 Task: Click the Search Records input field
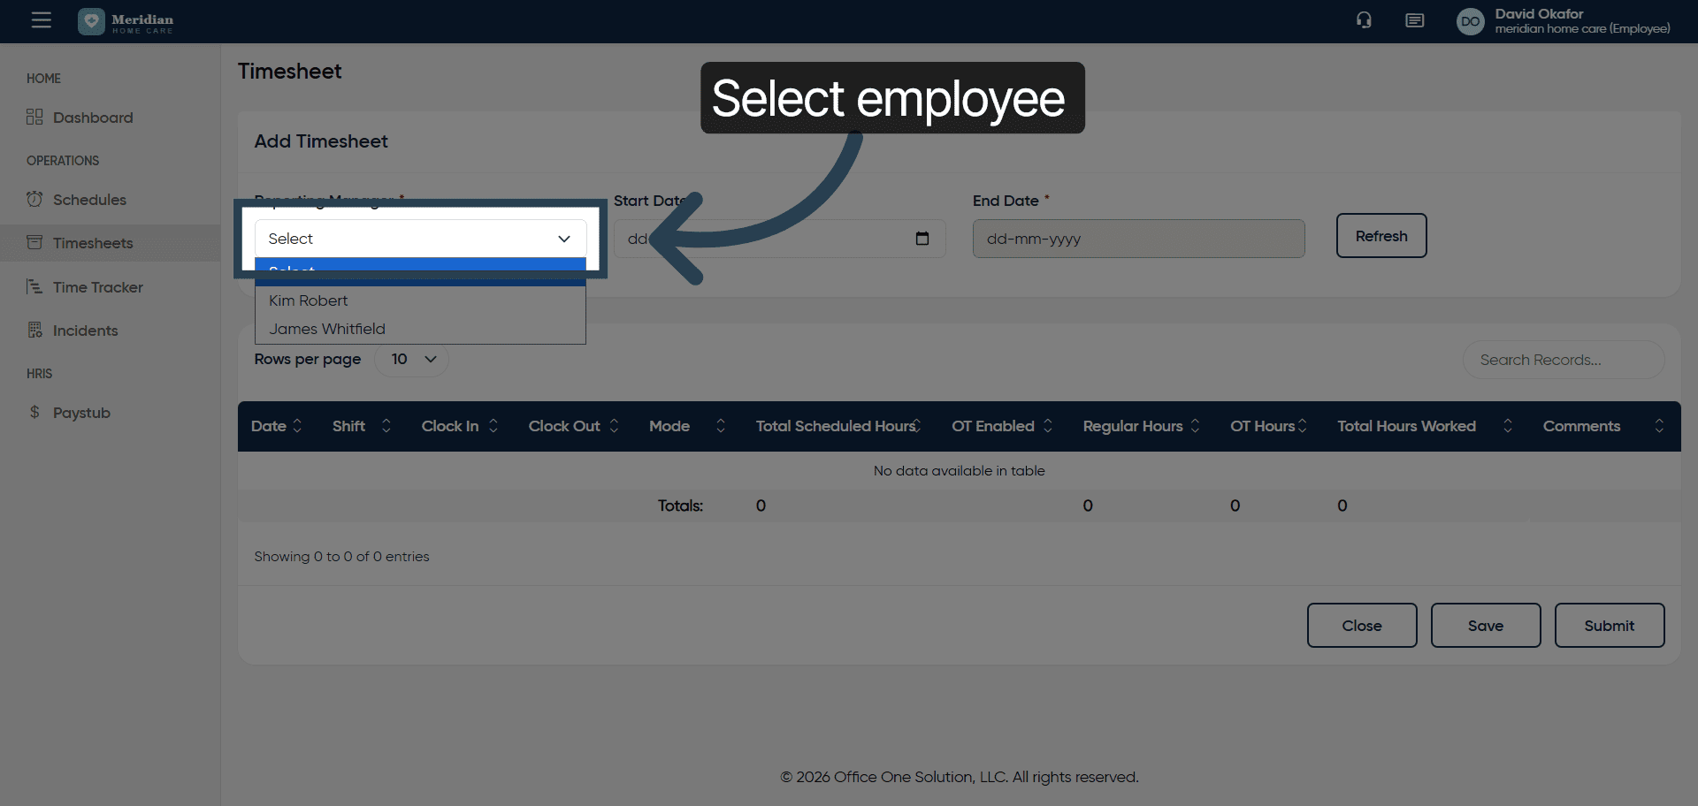1563,360
